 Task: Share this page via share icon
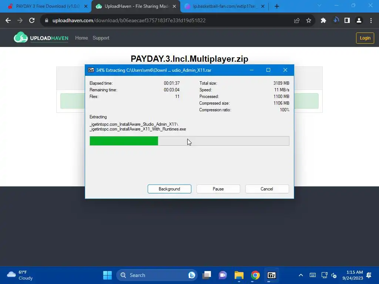pos(297,21)
